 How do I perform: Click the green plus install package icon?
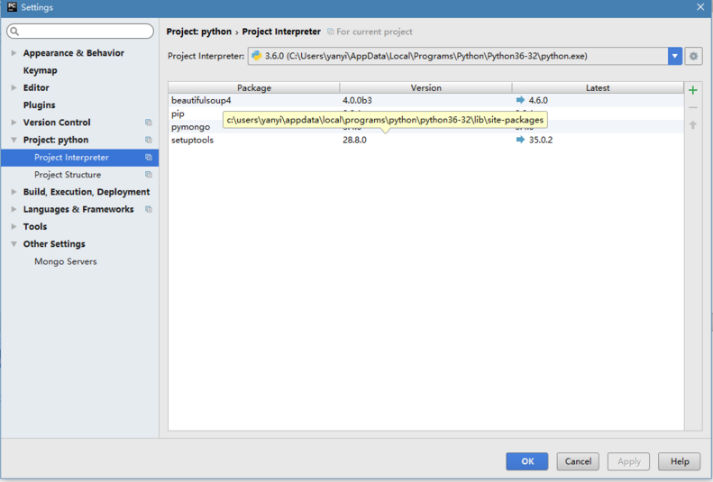click(x=692, y=90)
